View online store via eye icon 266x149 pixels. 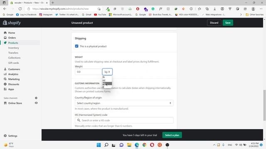coord(36,103)
